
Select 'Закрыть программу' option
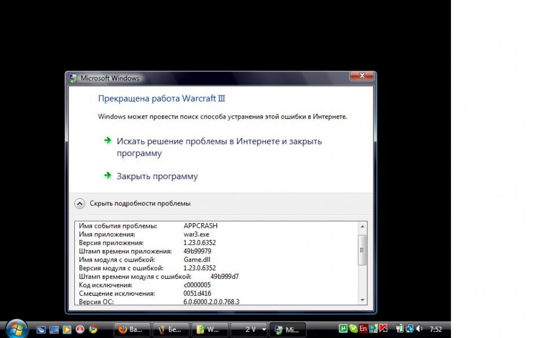(157, 176)
